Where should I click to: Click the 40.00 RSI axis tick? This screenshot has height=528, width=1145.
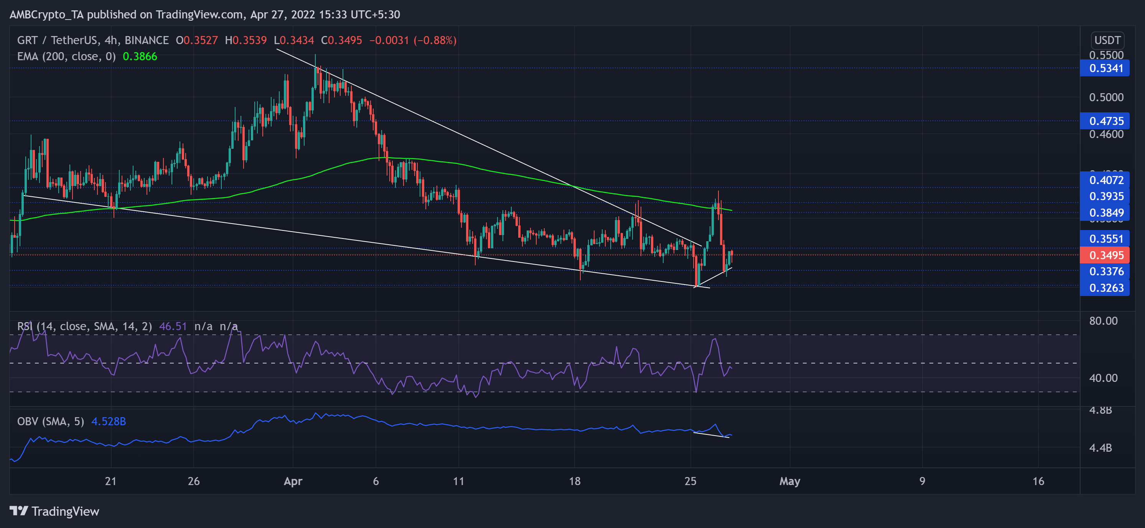[1103, 378]
